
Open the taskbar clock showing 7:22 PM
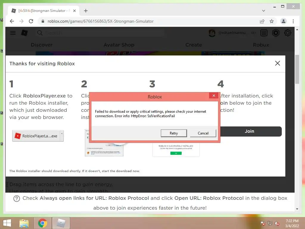pyautogui.click(x=292, y=223)
